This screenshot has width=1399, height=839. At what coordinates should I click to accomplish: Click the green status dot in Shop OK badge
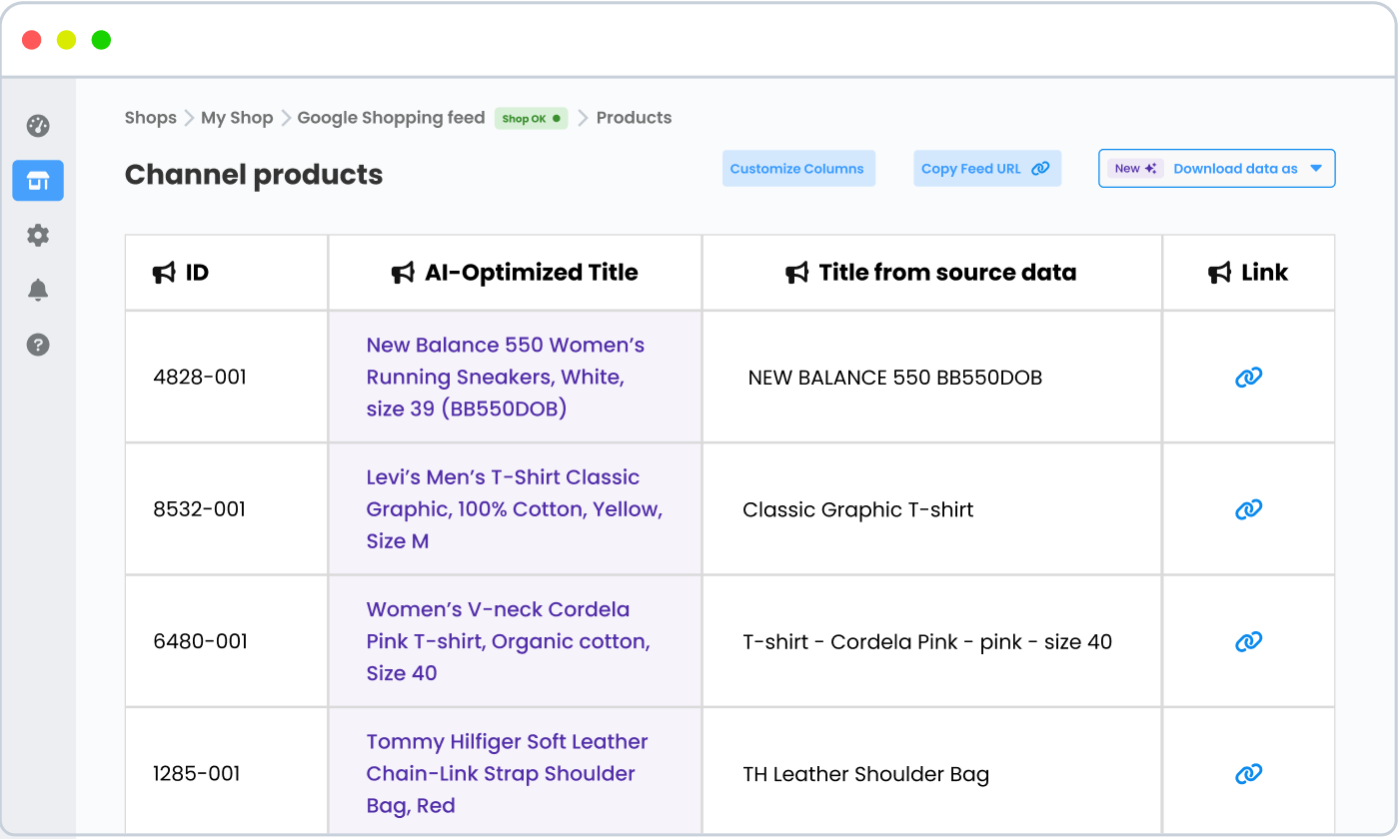click(x=555, y=118)
